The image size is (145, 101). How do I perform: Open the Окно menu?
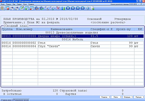[25, 4]
